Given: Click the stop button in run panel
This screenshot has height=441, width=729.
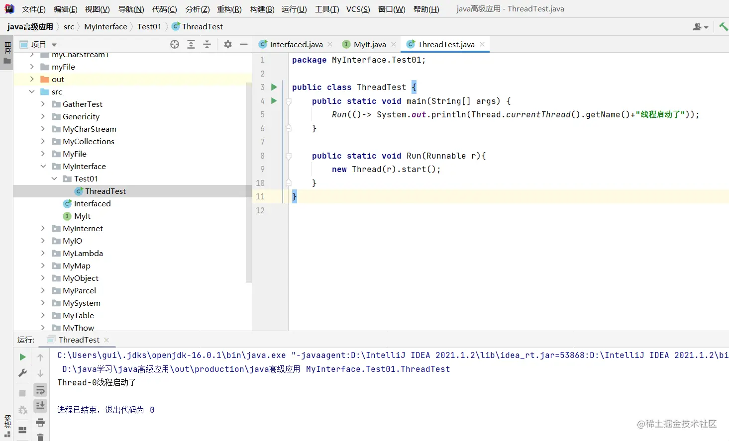Looking at the screenshot, I should pyautogui.click(x=22, y=393).
